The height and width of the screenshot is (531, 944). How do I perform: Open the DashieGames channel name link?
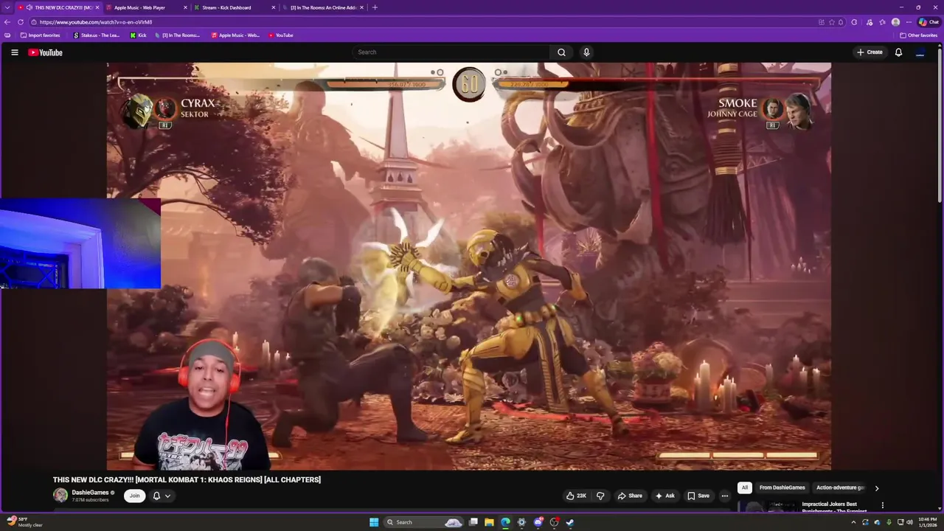click(x=90, y=492)
